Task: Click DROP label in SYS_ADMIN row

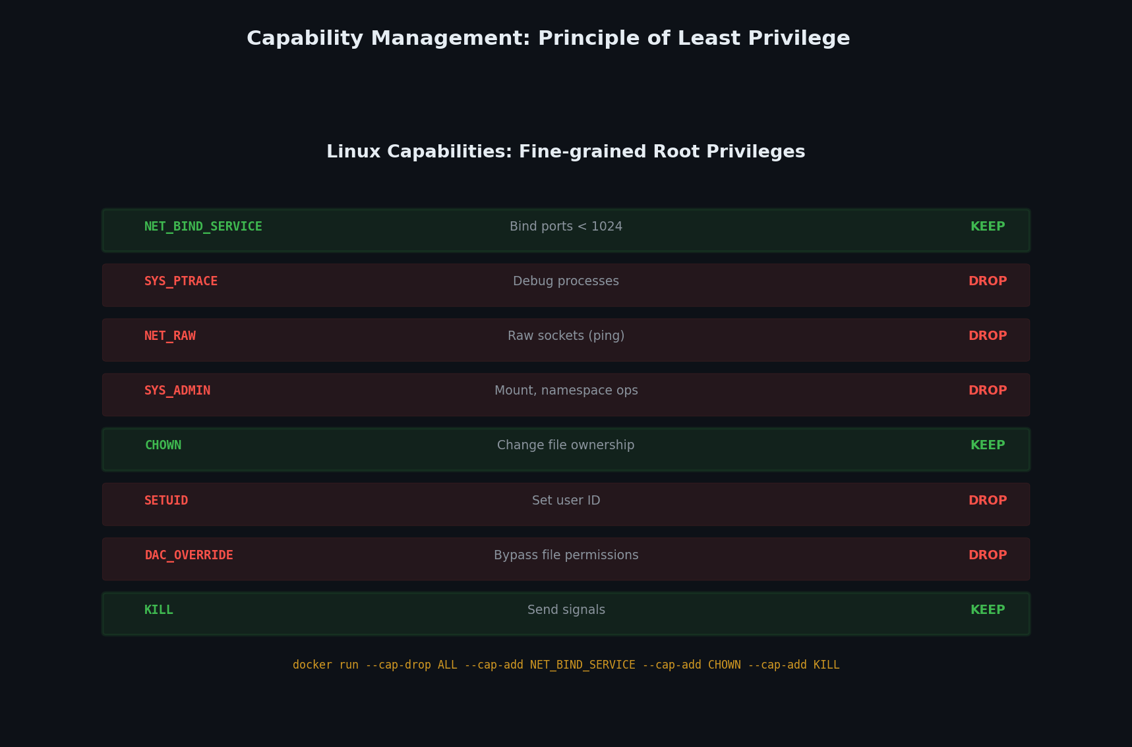Action: point(988,391)
